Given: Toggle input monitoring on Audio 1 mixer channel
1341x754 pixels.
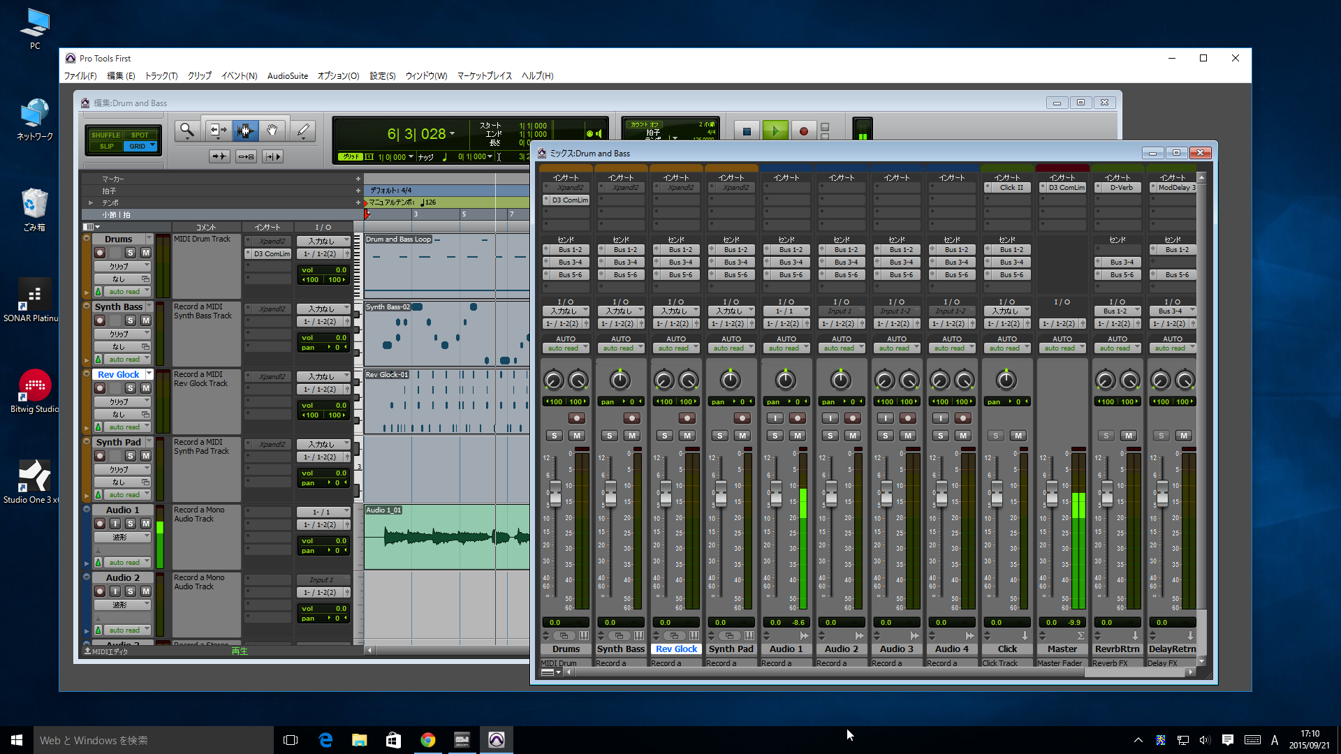Looking at the screenshot, I should pos(775,418).
